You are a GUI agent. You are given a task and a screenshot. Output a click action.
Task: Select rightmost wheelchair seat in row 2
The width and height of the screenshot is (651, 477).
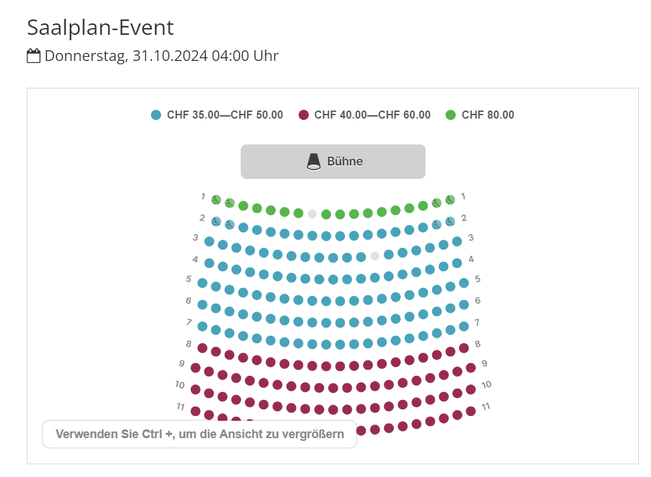[x=450, y=222]
